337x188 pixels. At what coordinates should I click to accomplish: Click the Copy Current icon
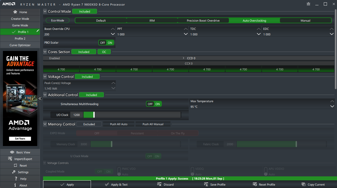(303, 185)
